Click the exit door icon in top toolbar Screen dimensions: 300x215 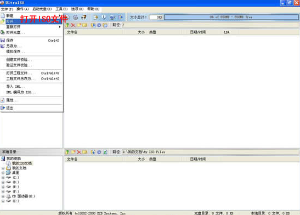pos(121,17)
